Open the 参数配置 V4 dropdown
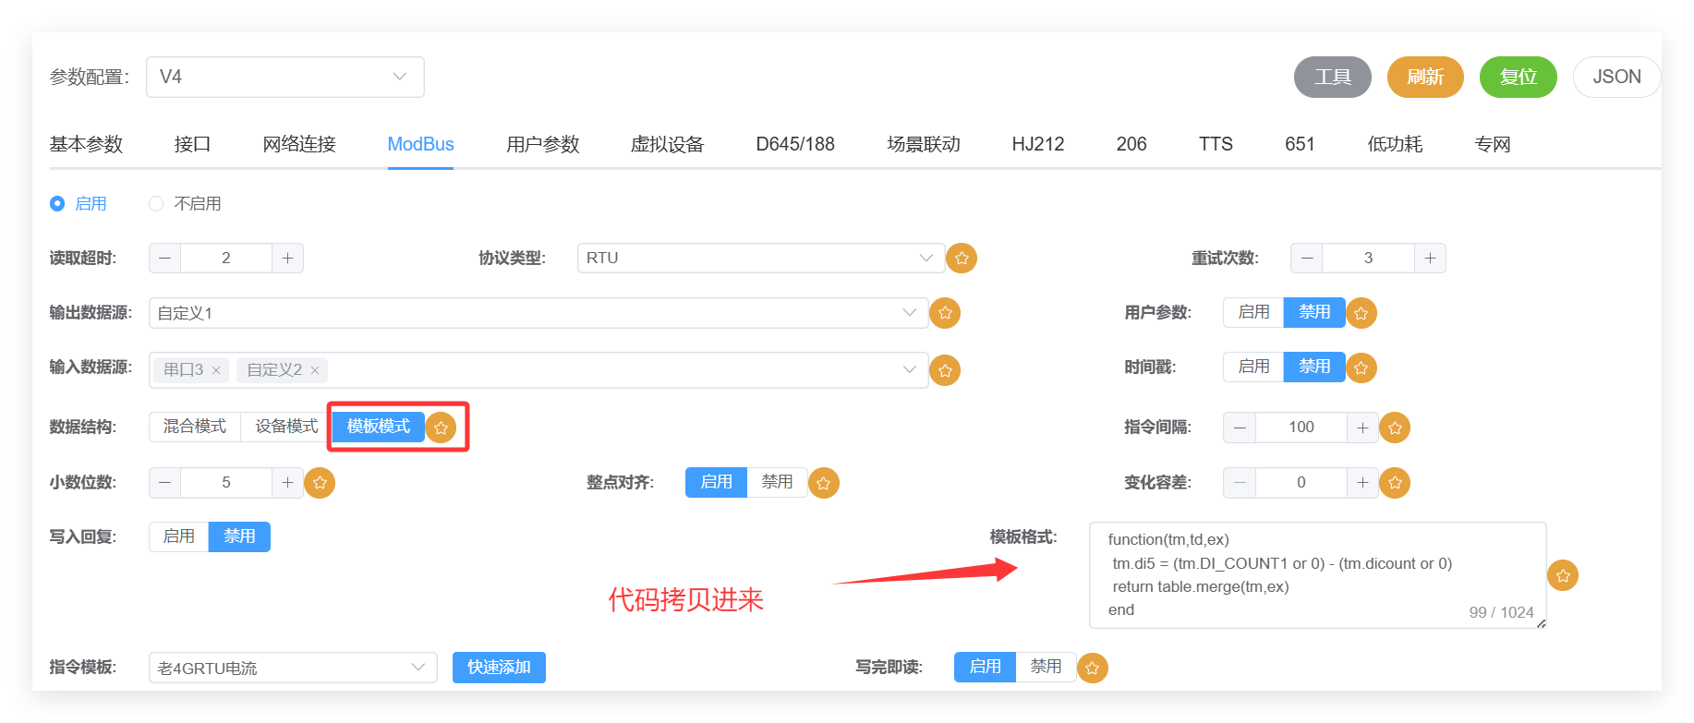The image size is (1694, 723). click(x=285, y=77)
